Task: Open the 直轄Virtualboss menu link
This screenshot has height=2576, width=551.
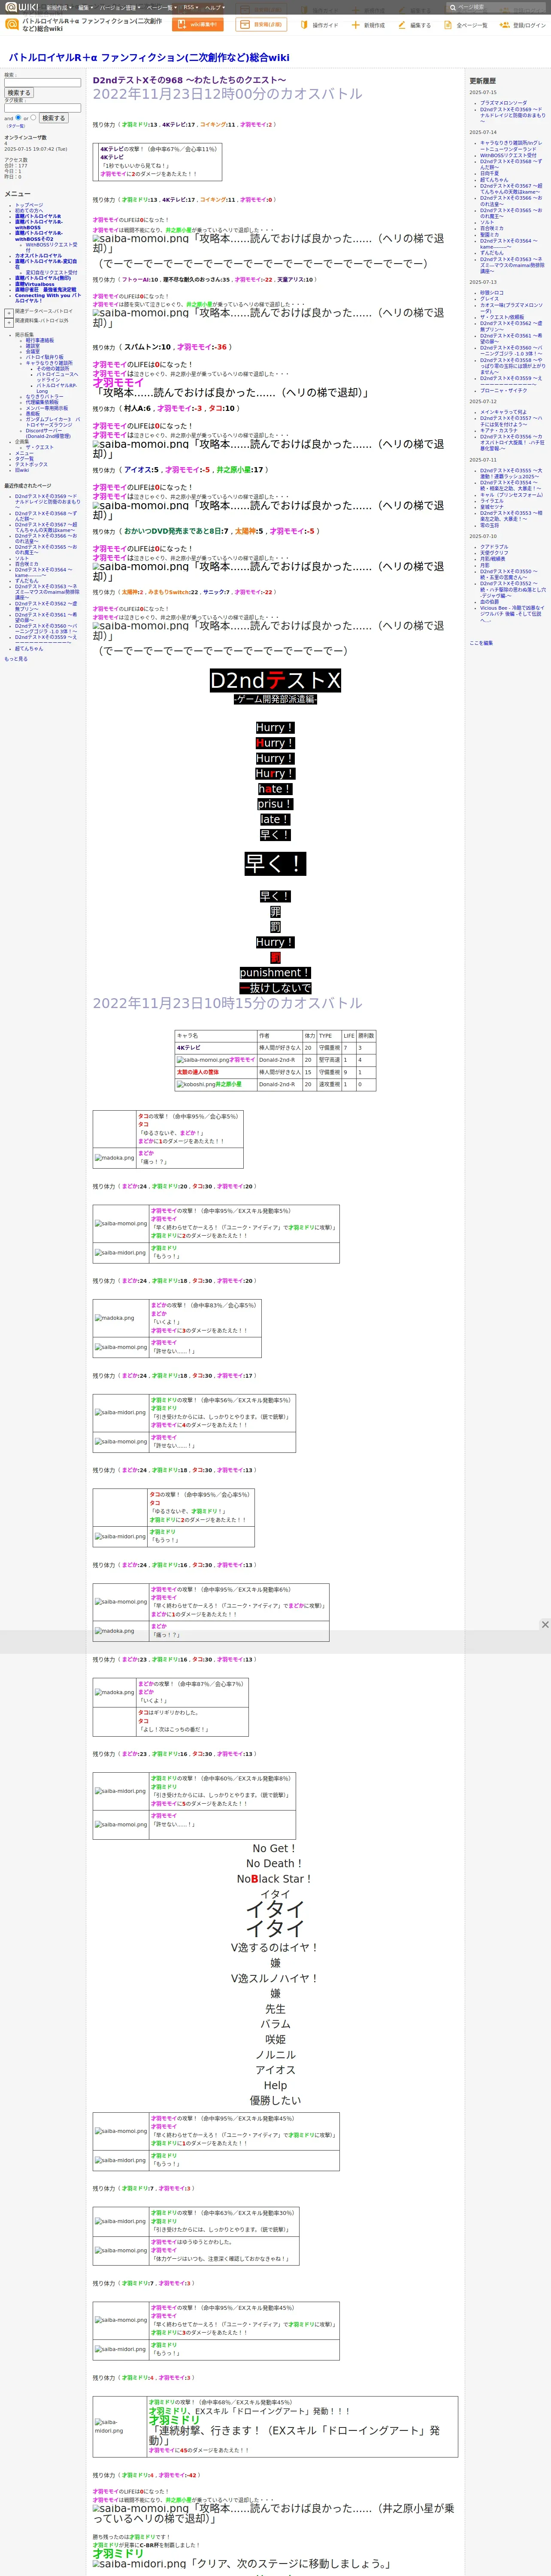Action: tap(35, 284)
